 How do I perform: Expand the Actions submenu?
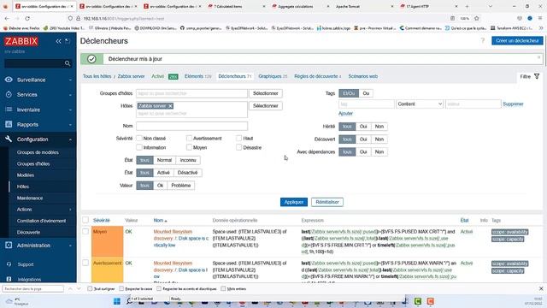point(70,210)
